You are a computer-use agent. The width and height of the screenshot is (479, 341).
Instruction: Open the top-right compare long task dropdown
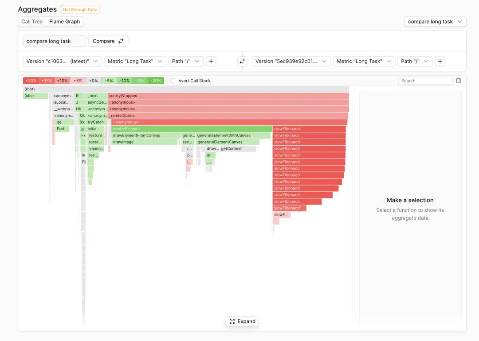[436, 22]
